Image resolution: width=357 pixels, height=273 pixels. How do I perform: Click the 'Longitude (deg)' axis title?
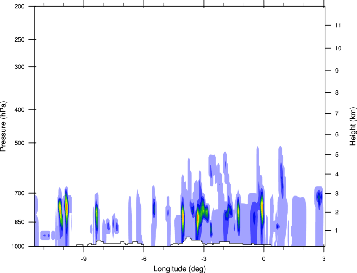click(180, 269)
